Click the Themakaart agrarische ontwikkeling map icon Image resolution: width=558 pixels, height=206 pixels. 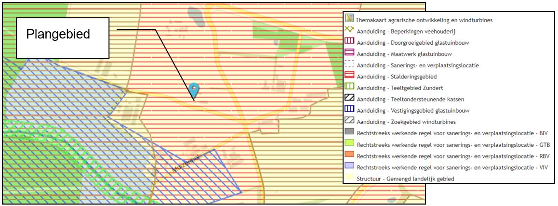click(349, 18)
